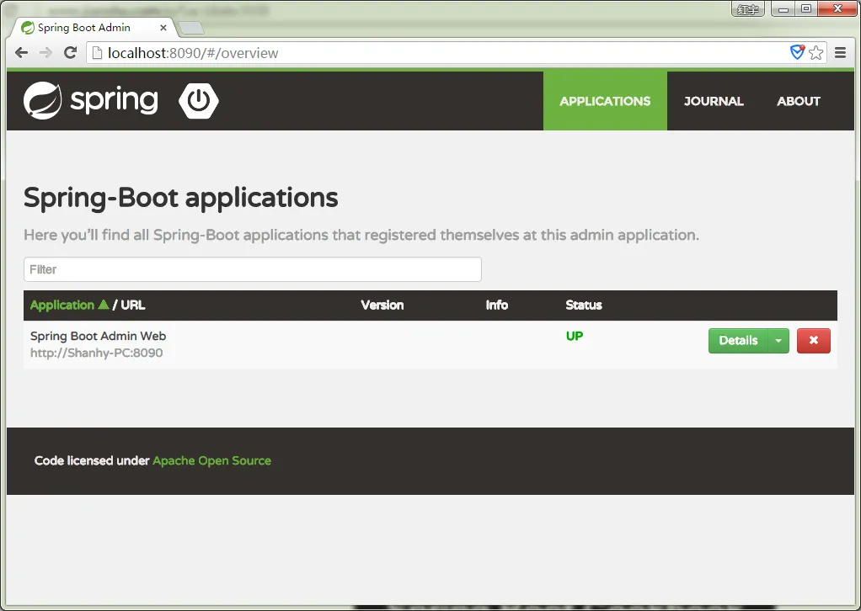The image size is (861, 611).
Task: Sort by Application column ascending arrow
Action: pos(104,305)
